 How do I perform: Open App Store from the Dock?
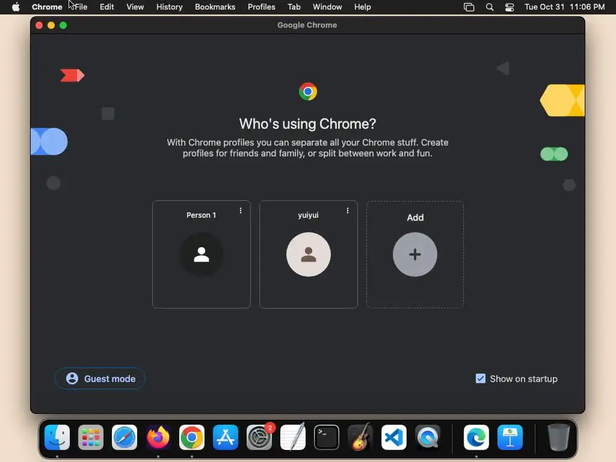226,437
